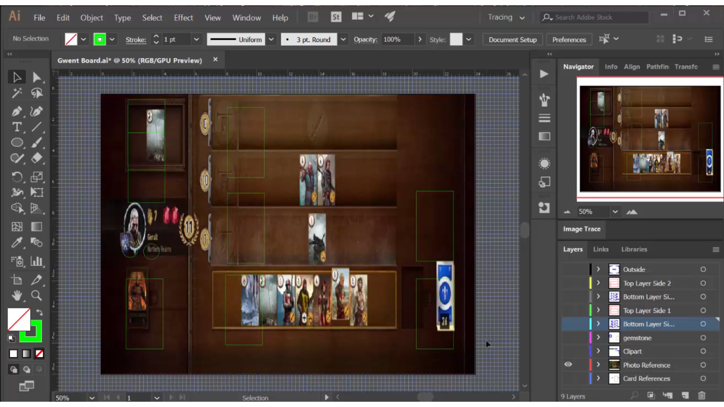The image size is (724, 407).
Task: Click the Stroke label link
Action: pyautogui.click(x=136, y=40)
